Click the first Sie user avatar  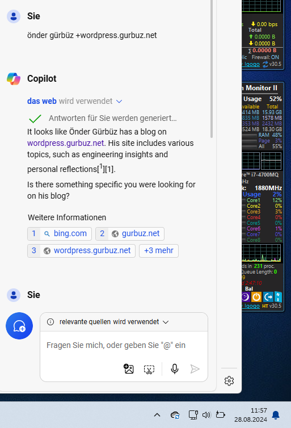14,16
